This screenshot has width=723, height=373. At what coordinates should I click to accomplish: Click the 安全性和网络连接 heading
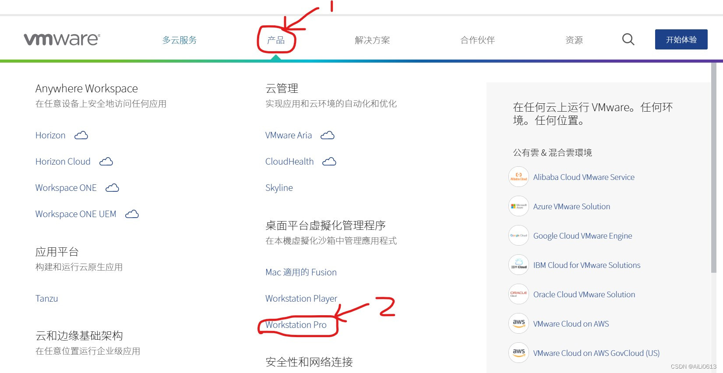309,362
